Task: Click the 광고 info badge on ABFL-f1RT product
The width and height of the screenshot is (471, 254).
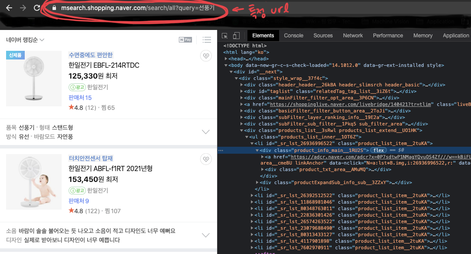Action: 77,191
